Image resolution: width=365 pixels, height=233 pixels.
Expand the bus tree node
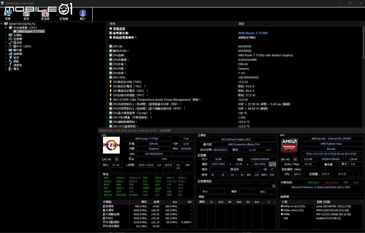pos(6,43)
